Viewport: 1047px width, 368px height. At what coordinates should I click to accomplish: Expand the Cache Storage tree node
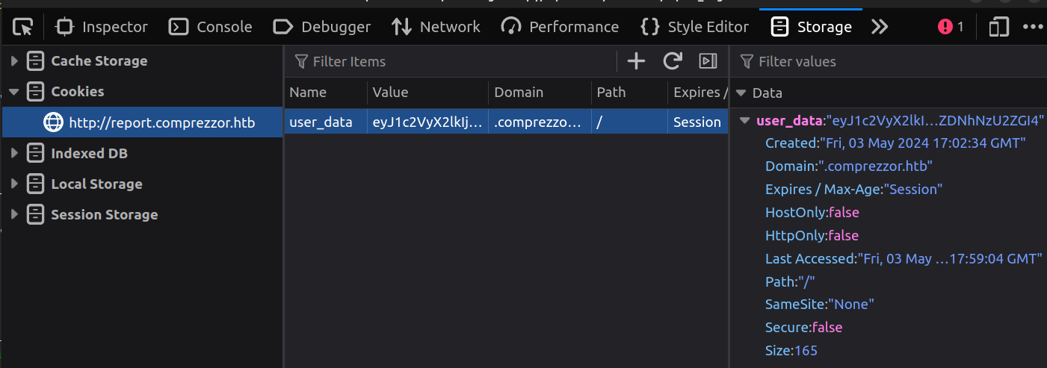click(14, 61)
